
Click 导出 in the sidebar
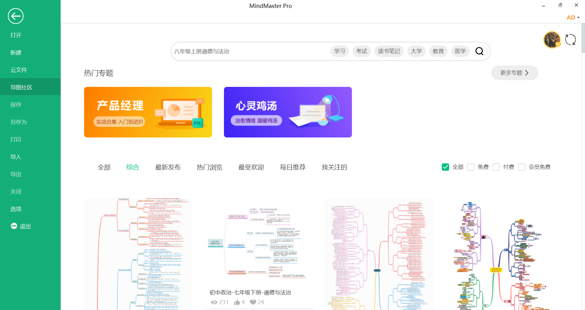pos(30,174)
